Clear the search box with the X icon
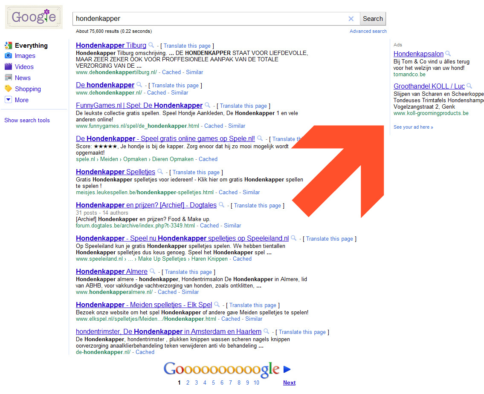The height and width of the screenshot is (394, 484). click(351, 19)
